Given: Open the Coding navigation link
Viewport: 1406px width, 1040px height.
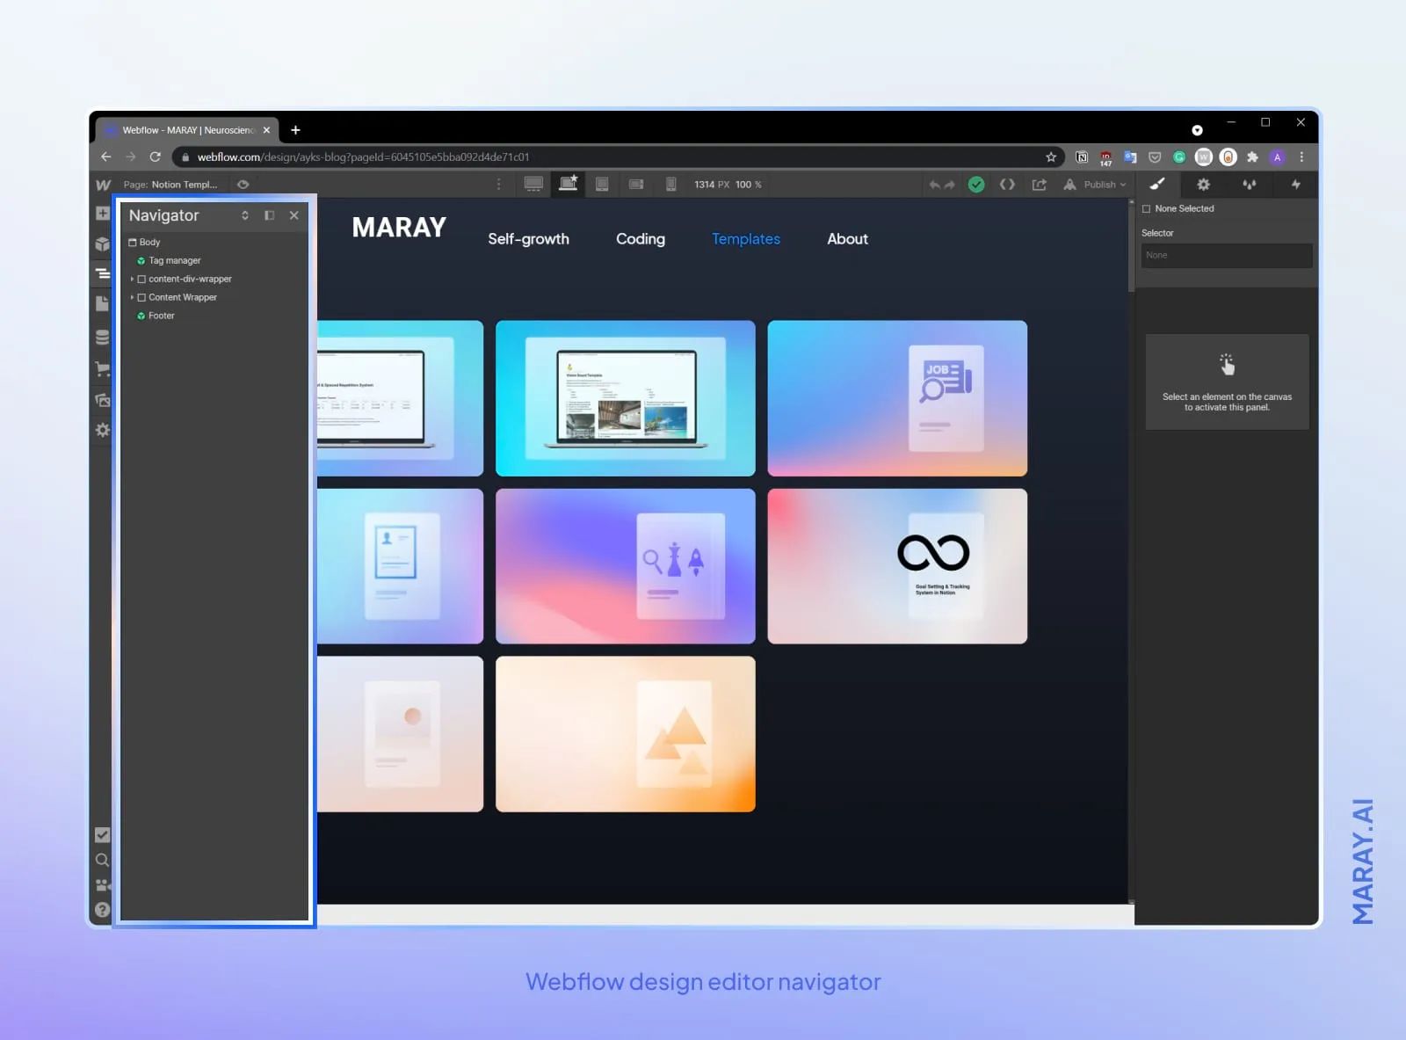Looking at the screenshot, I should 640,238.
